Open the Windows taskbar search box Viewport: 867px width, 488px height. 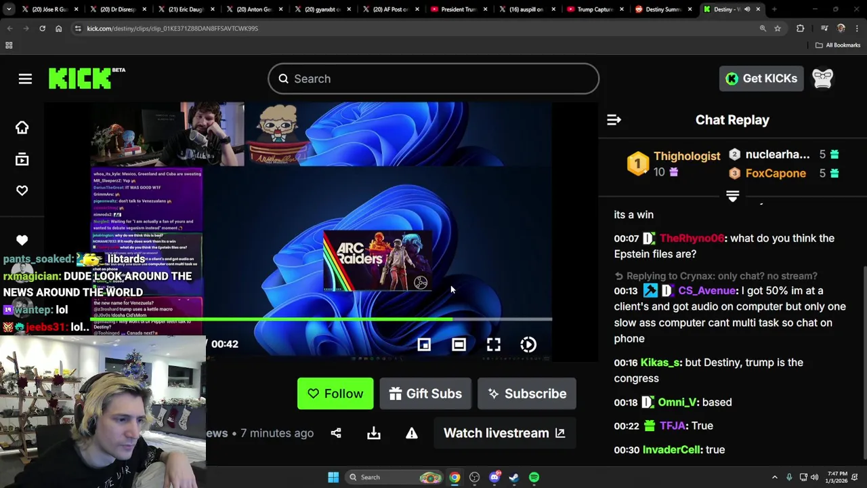[x=393, y=477]
